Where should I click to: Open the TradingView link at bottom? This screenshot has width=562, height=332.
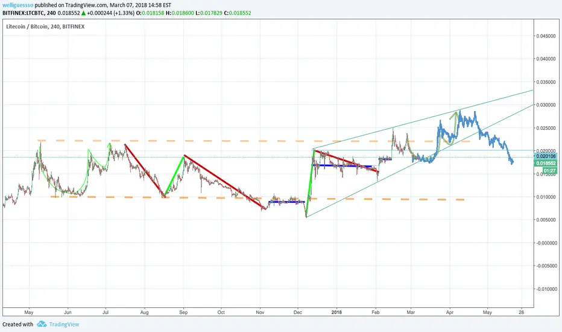(64, 324)
